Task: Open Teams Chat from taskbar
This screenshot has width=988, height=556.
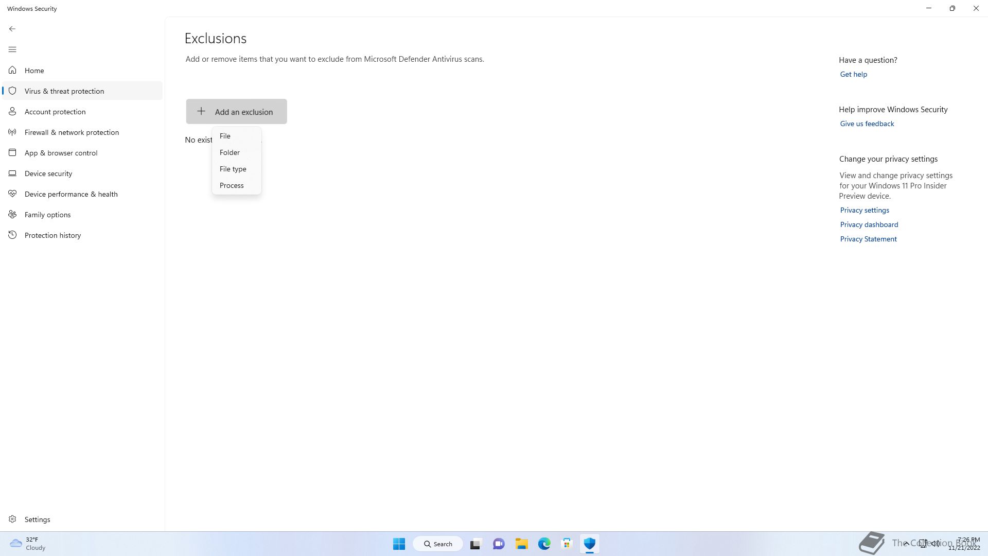Action: point(499,544)
